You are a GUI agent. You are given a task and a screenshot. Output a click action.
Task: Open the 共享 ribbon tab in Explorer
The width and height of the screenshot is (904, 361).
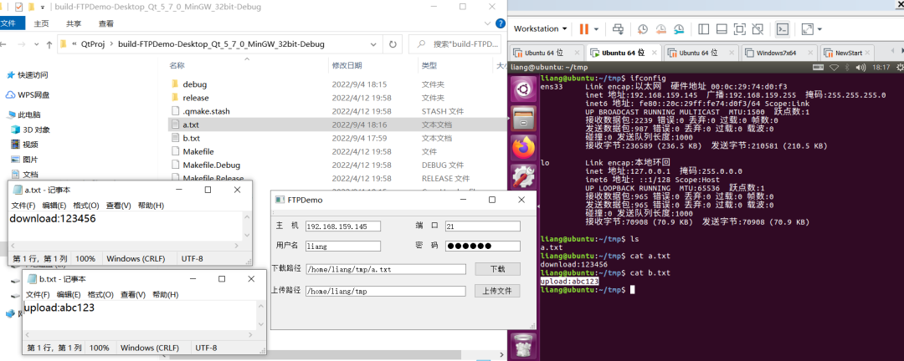pos(73,23)
